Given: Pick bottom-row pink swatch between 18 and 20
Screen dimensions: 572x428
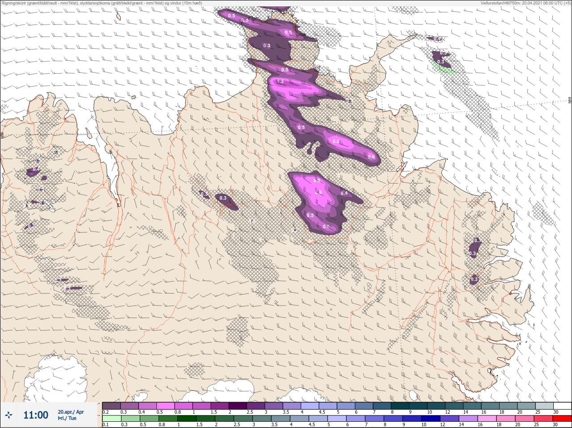Looking at the screenshot, I should (506, 419).
